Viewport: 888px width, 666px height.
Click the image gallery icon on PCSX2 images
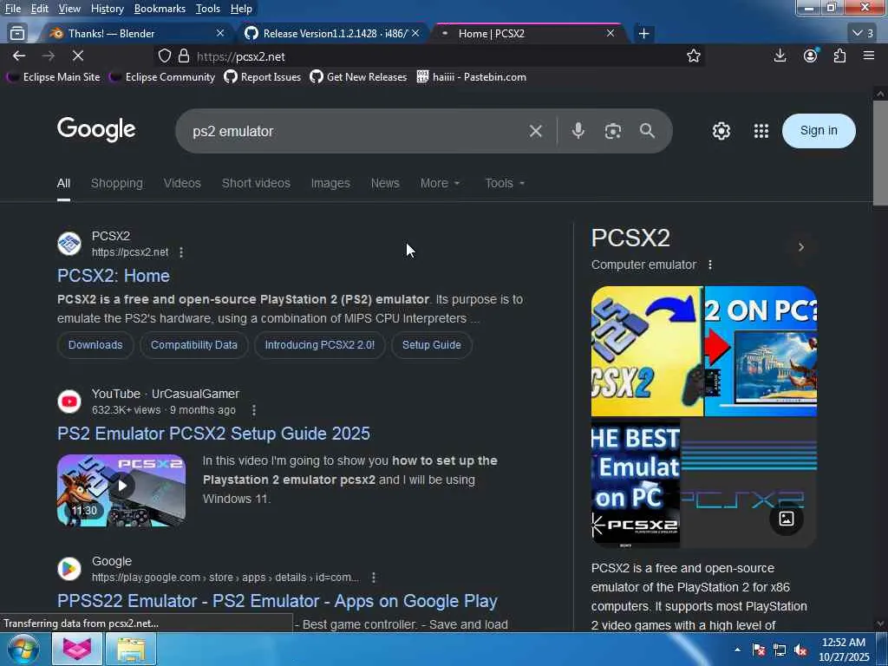pyautogui.click(x=786, y=519)
